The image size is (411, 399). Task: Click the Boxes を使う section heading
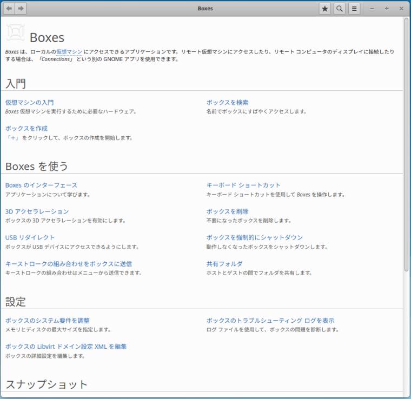(37, 167)
